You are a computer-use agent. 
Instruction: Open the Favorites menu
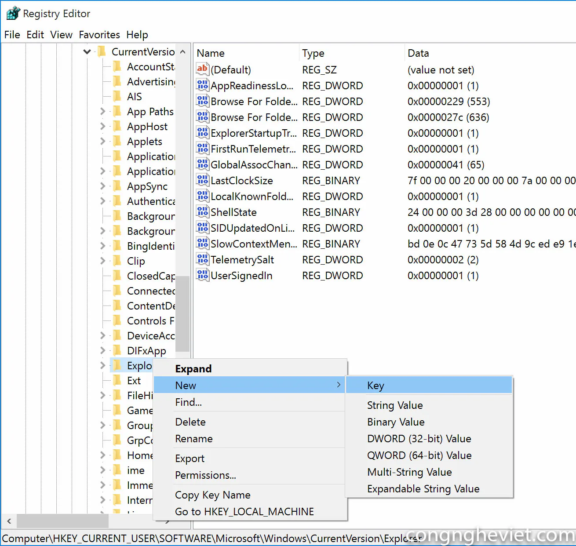[x=99, y=35]
